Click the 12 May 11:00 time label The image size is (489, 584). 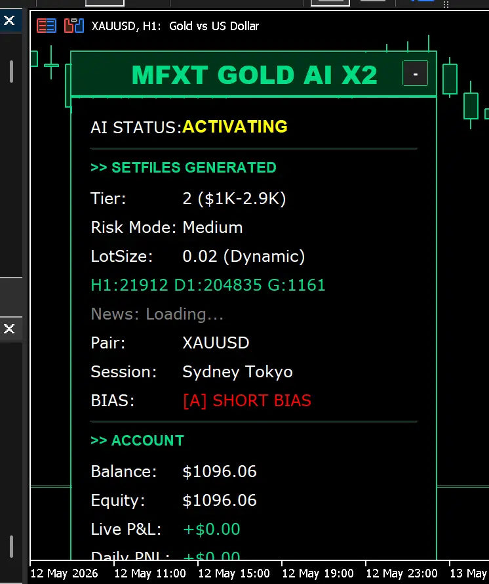[x=150, y=574]
